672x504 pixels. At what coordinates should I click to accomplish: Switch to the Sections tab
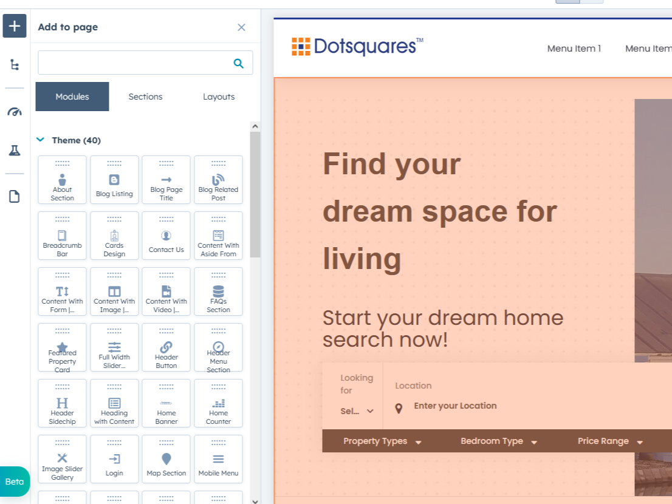[x=145, y=97]
